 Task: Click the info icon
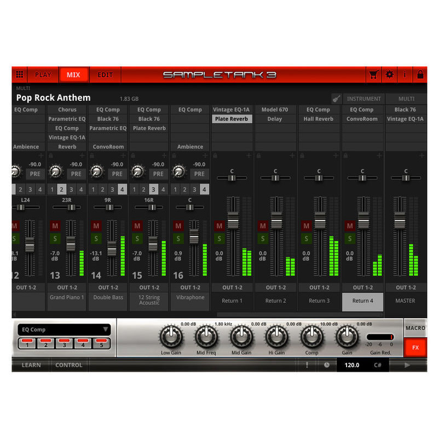(405, 74)
